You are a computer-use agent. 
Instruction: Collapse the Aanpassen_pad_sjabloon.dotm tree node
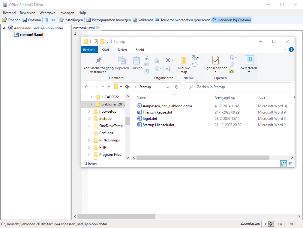4,28
